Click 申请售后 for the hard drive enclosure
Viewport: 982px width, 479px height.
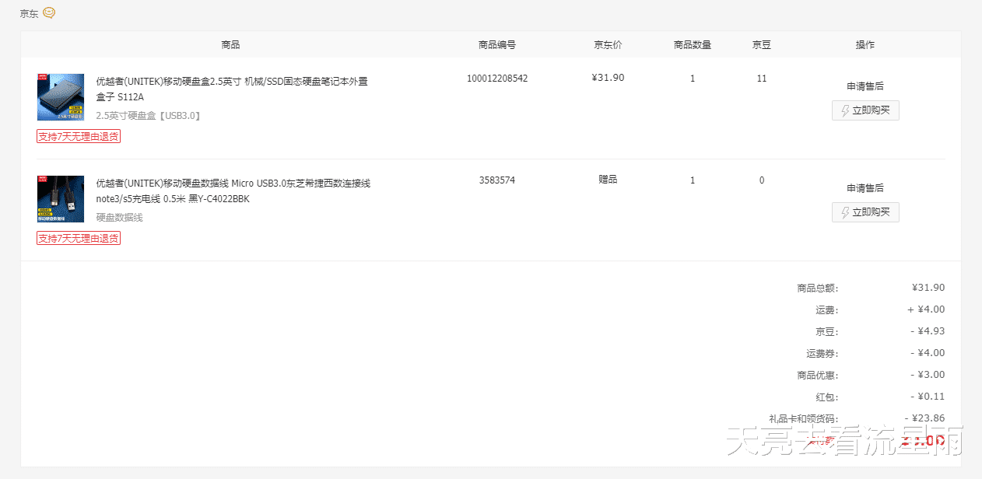coord(865,86)
